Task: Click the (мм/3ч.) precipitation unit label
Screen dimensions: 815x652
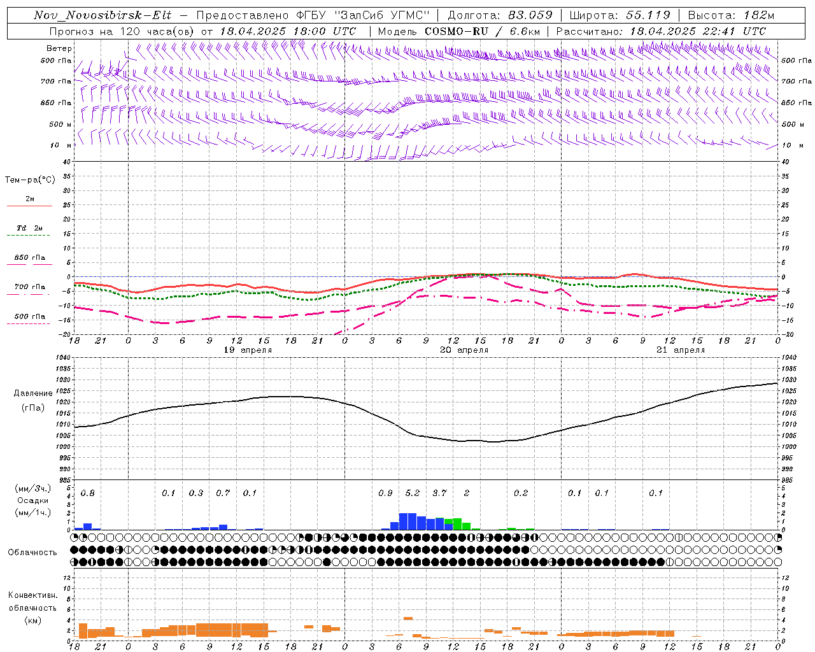Action: click(x=33, y=488)
